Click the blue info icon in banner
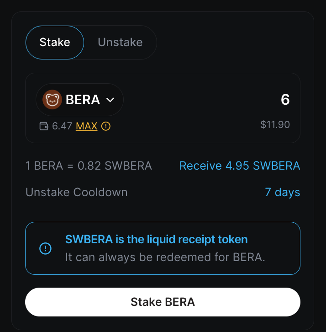The image size is (326, 332). [46, 248]
